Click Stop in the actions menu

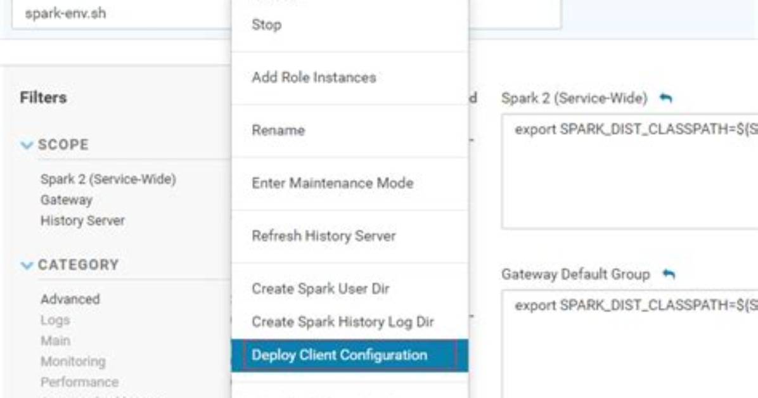tap(349, 25)
